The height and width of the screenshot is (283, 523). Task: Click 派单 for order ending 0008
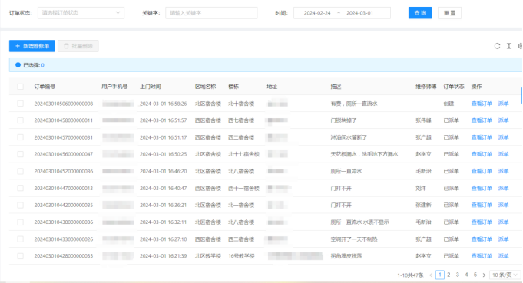(x=503, y=104)
